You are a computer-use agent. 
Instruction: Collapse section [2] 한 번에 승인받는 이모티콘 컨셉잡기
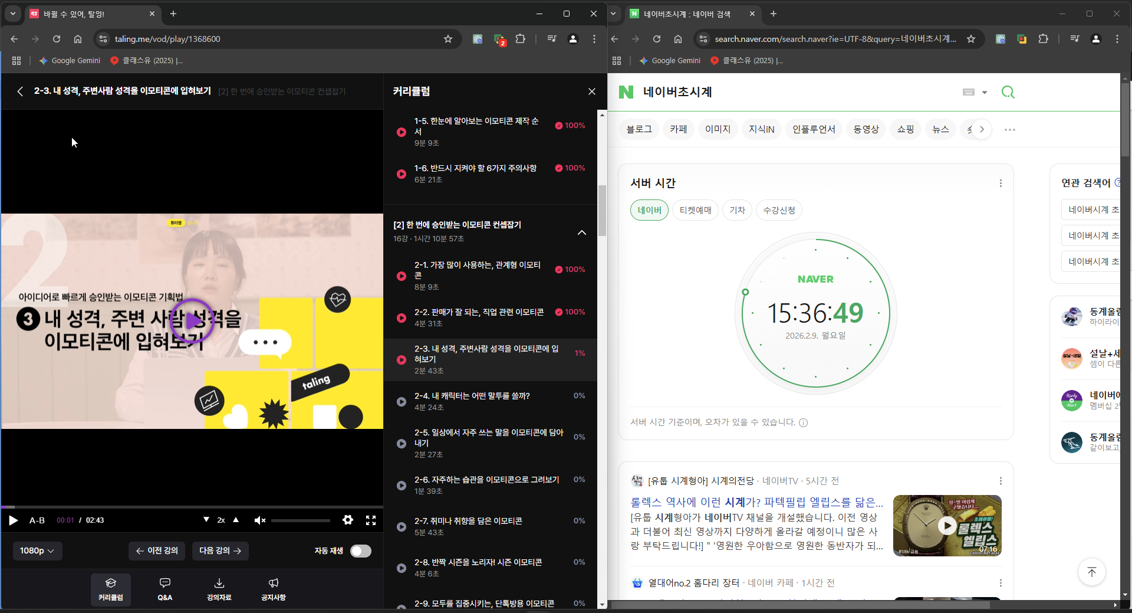coord(582,232)
